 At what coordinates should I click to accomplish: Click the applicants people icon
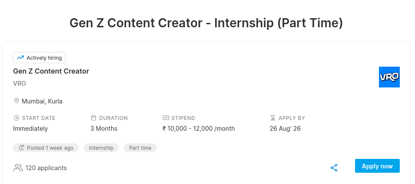pos(18,168)
